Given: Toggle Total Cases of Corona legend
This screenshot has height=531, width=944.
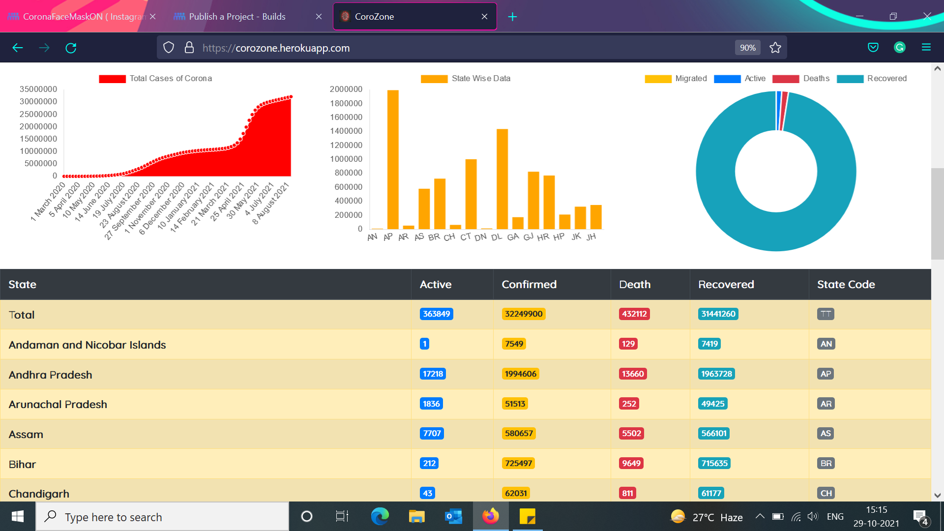Looking at the screenshot, I should coord(155,79).
